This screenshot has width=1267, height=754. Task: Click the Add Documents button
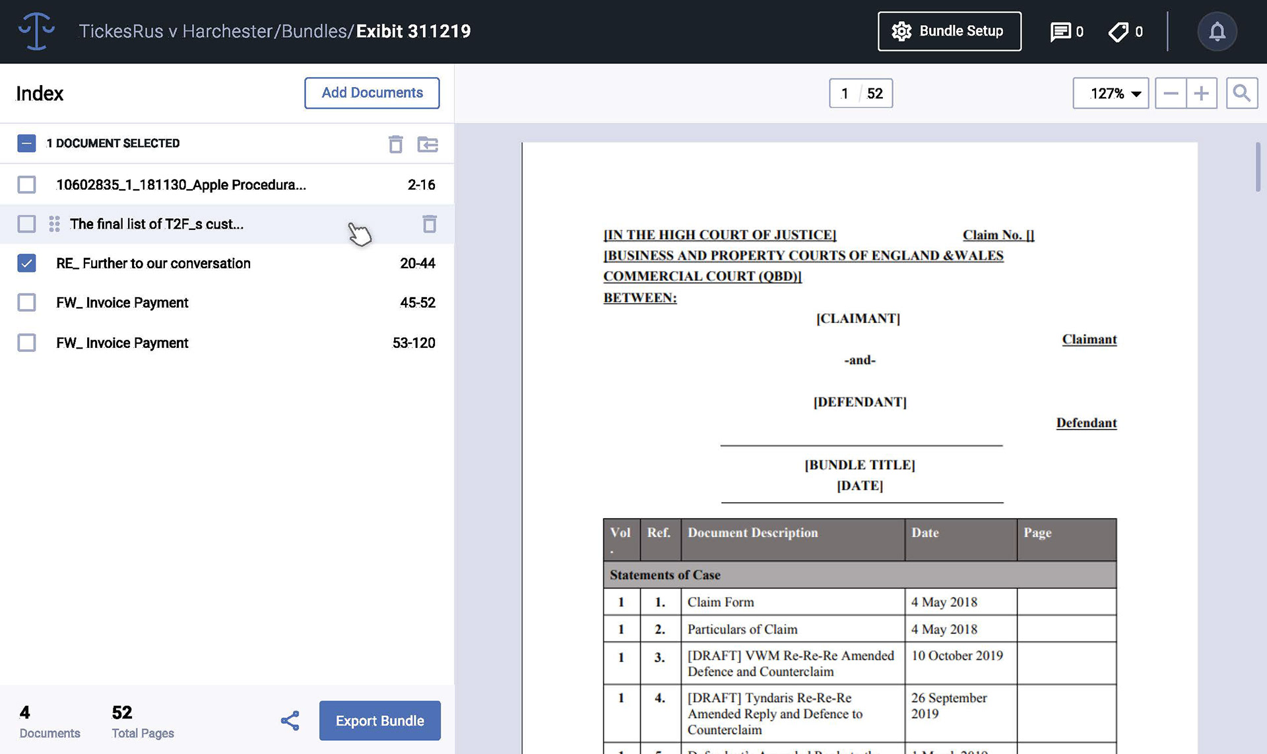pos(372,93)
